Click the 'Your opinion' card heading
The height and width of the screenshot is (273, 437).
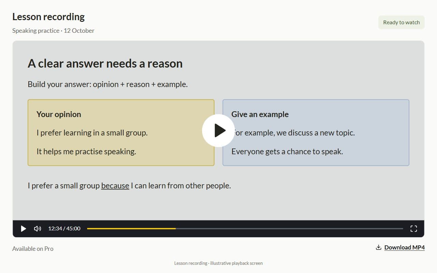click(59, 114)
